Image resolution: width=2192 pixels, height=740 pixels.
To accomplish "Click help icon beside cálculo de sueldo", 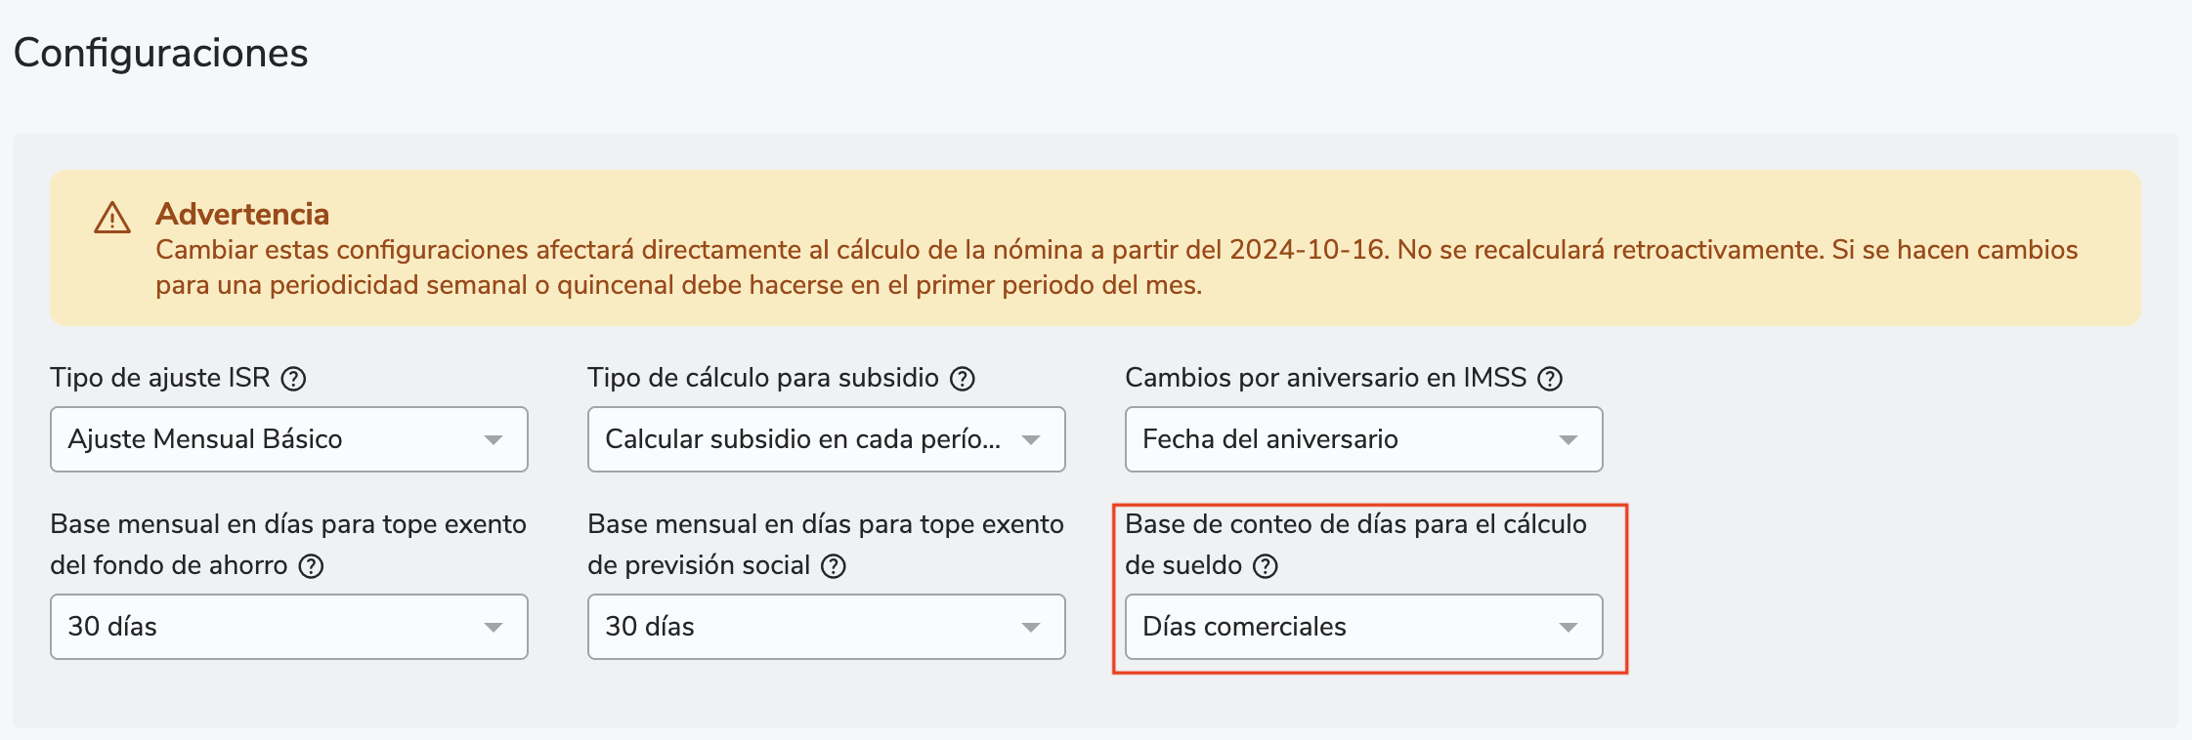I will coord(1266,566).
